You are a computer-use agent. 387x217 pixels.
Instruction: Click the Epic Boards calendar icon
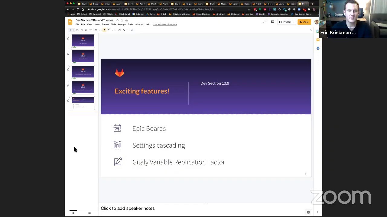(x=117, y=128)
